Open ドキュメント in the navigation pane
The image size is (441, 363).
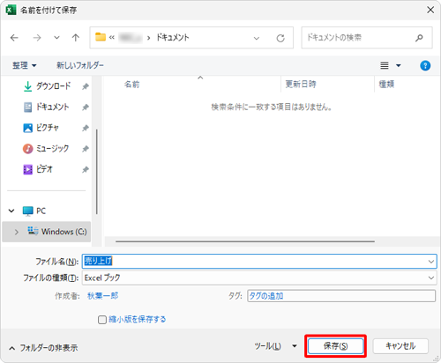pos(53,107)
